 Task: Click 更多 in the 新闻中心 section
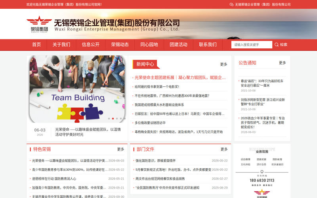click(223, 64)
